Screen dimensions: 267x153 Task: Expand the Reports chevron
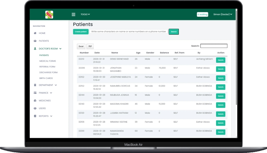(51, 116)
